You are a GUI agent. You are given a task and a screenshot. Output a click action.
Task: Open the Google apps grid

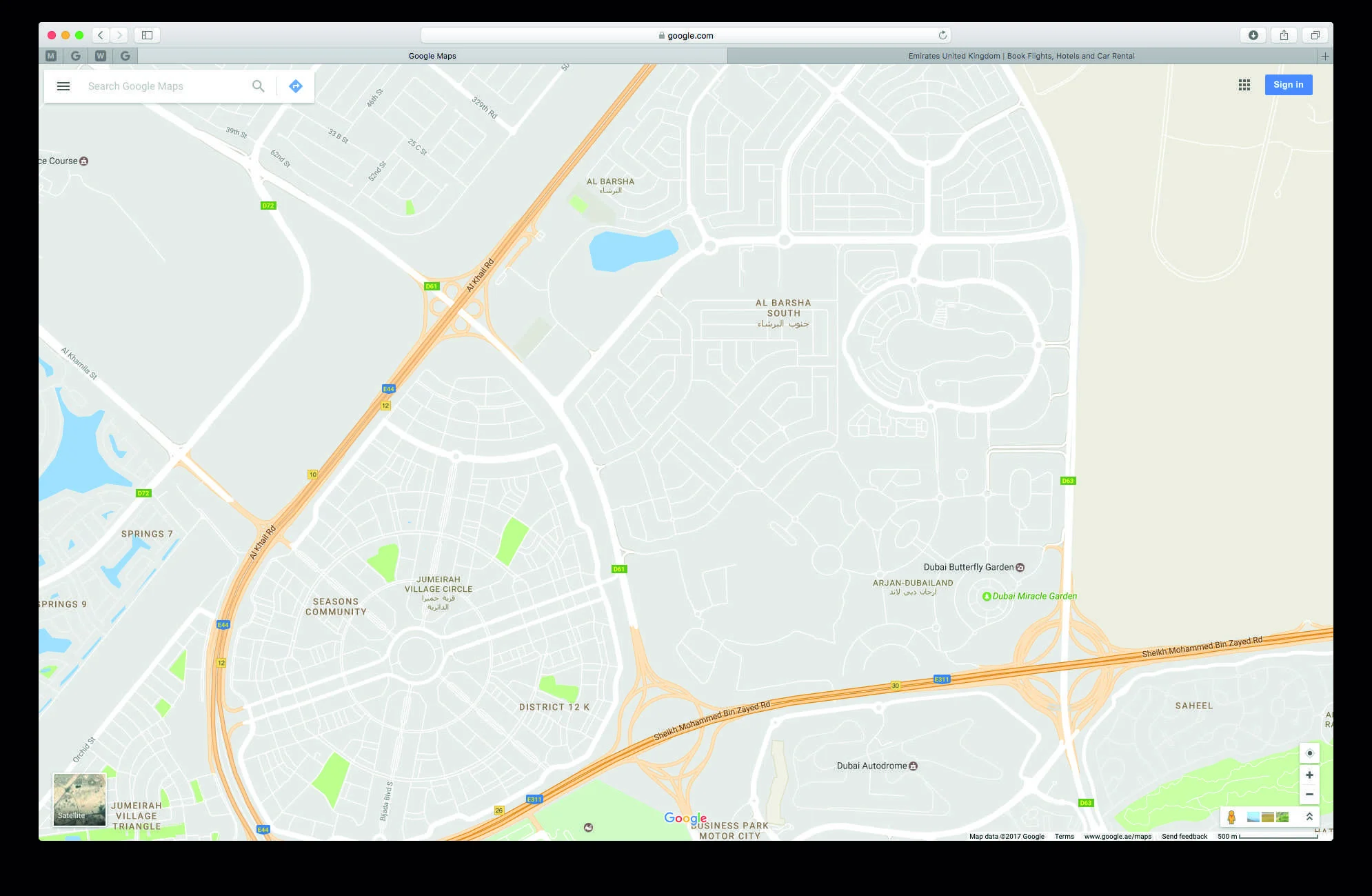click(x=1244, y=85)
